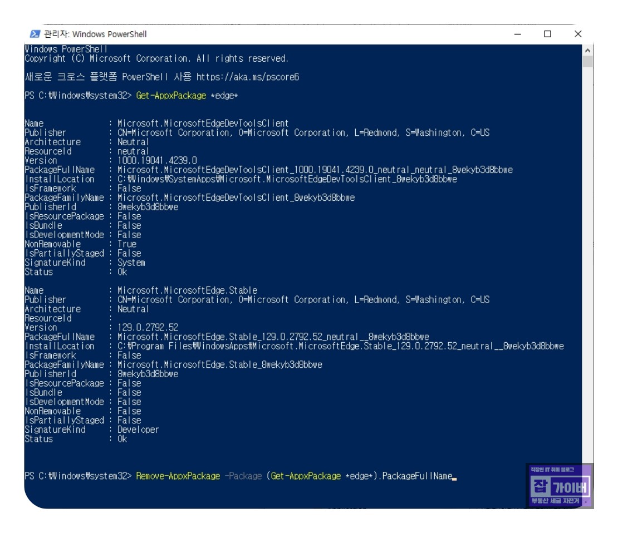Click the https://aka.ms/pscore6 URL text

[248, 77]
